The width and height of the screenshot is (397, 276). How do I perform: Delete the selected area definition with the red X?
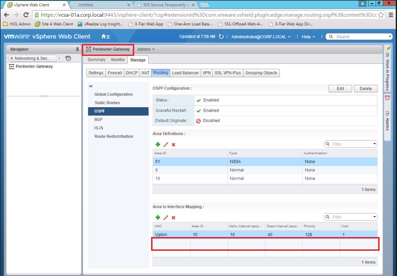tap(173, 145)
